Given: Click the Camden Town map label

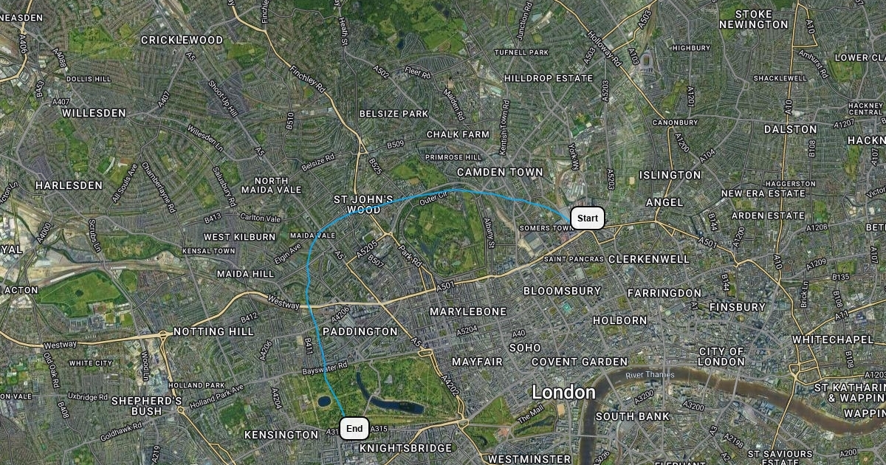Looking at the screenshot, I should (500, 172).
